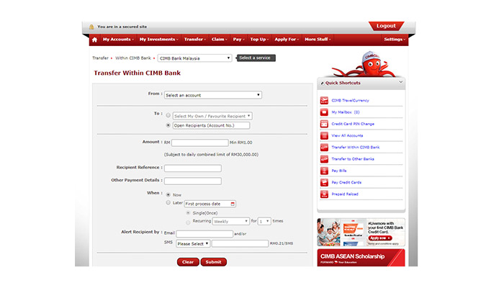Open the My Mailbox shortcut icon
This screenshot has height=288, width=504.
pyautogui.click(x=324, y=112)
